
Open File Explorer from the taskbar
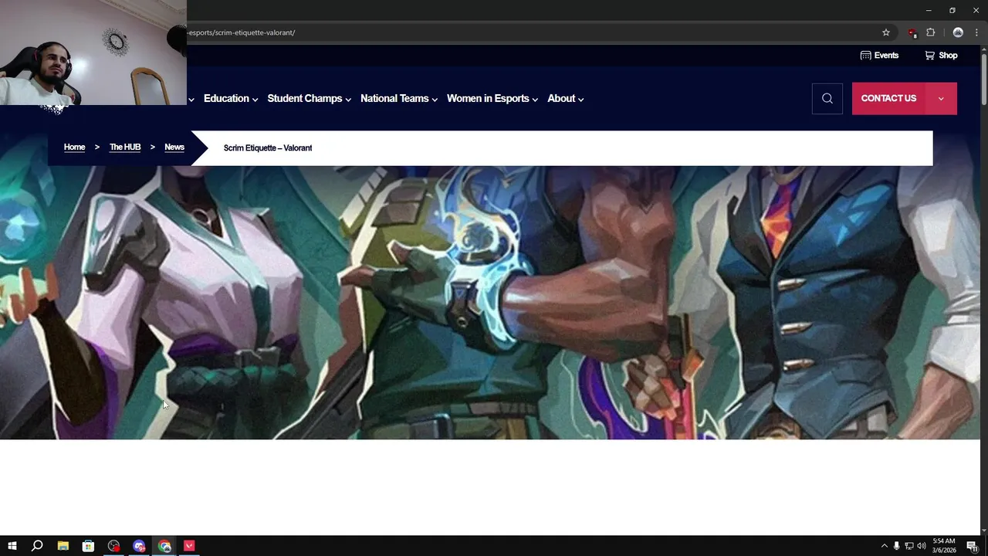(x=63, y=546)
